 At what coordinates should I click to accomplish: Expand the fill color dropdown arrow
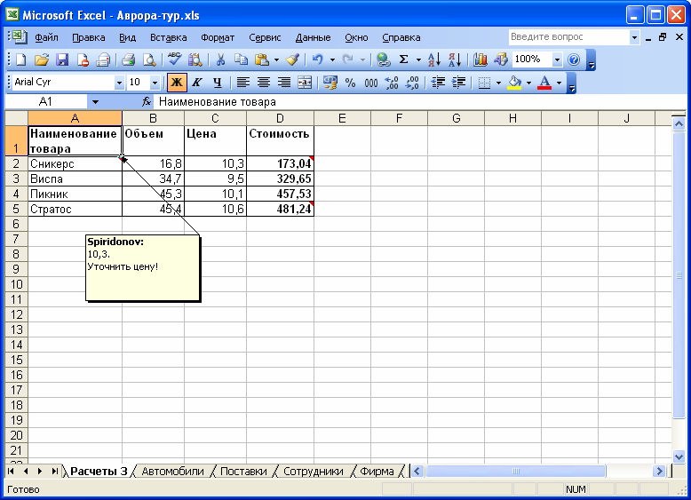pyautogui.click(x=528, y=83)
